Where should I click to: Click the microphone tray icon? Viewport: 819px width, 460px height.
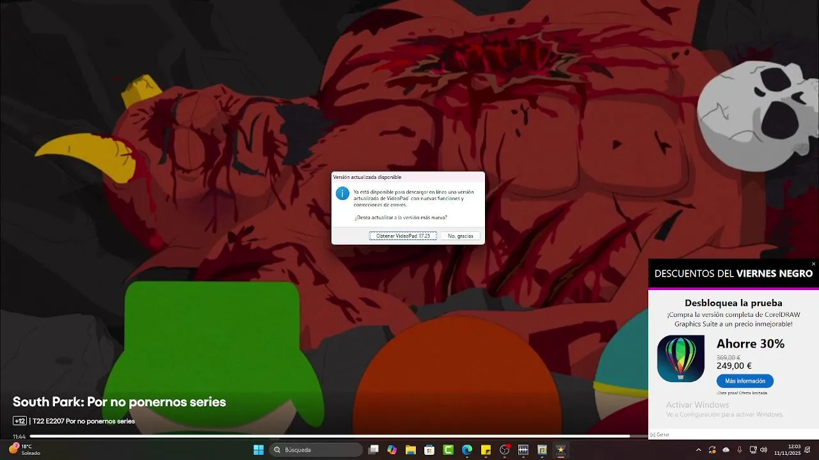coord(740,450)
